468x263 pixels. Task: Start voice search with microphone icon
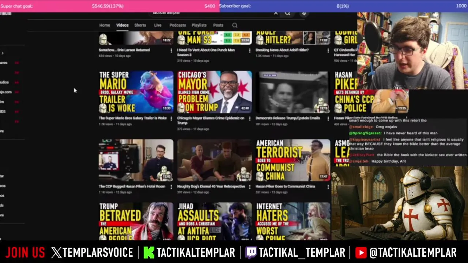click(x=303, y=14)
